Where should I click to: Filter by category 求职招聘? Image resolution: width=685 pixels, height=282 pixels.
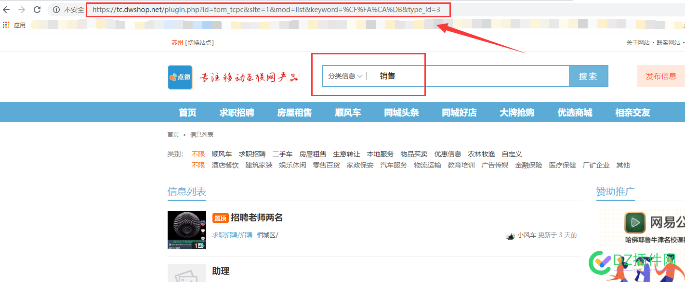(252, 154)
